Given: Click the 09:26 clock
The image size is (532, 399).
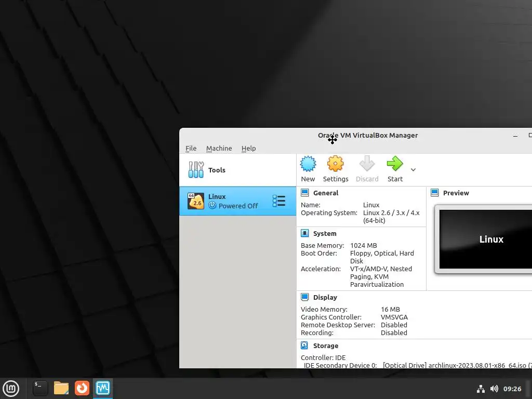Looking at the screenshot, I should click(512, 389).
